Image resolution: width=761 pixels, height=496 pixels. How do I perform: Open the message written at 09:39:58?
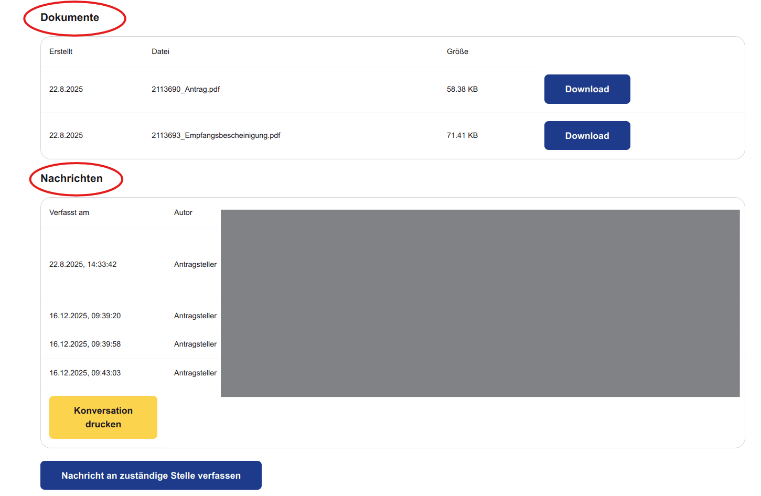pyautogui.click(x=85, y=344)
